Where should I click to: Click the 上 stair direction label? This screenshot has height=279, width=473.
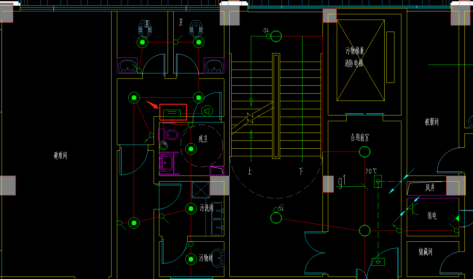(250, 171)
